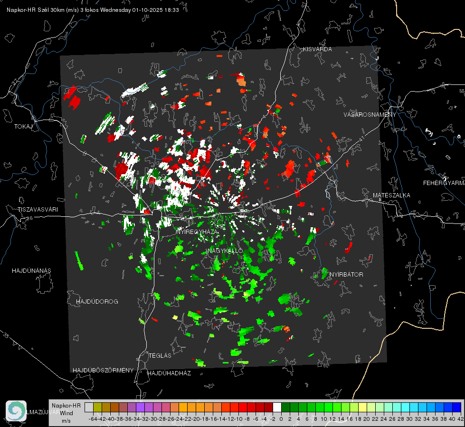The image size is (465, 427).
Task: Click the swirl logo icon at bottom-left
Action: (x=16, y=411)
